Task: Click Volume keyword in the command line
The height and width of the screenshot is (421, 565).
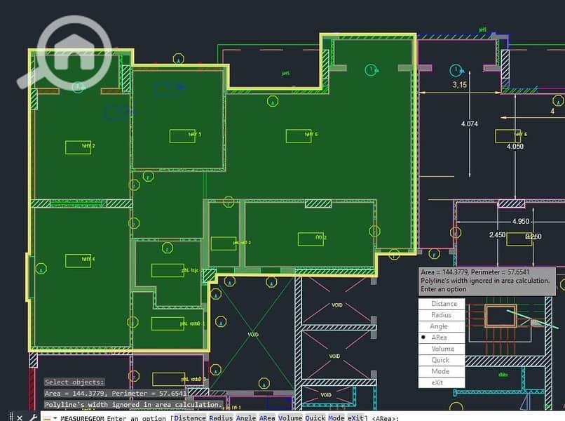Action: (290, 417)
